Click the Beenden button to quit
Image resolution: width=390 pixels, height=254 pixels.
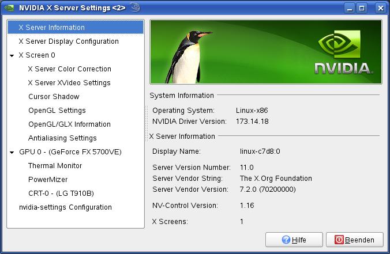[x=355, y=240]
